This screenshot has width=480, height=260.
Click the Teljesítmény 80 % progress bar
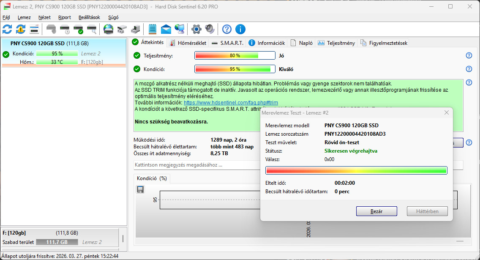pos(235,55)
